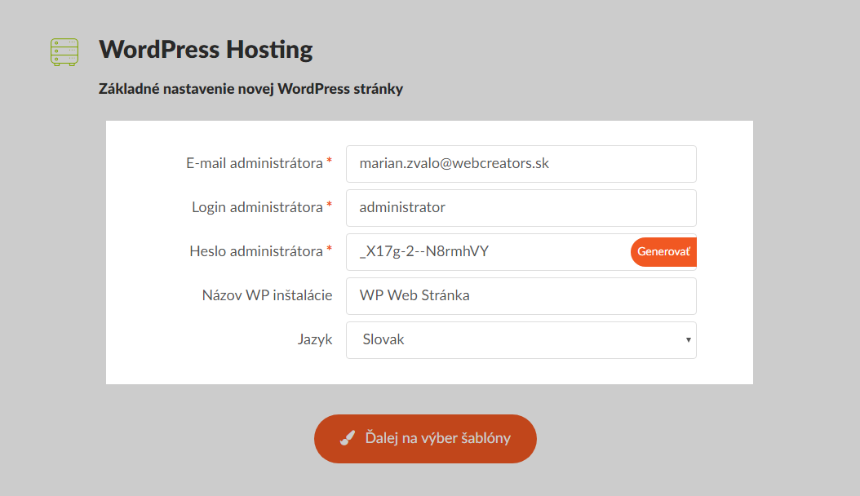This screenshot has width=860, height=496.
Task: Continue with Ďalej na výber šablóny
Action: pos(425,439)
